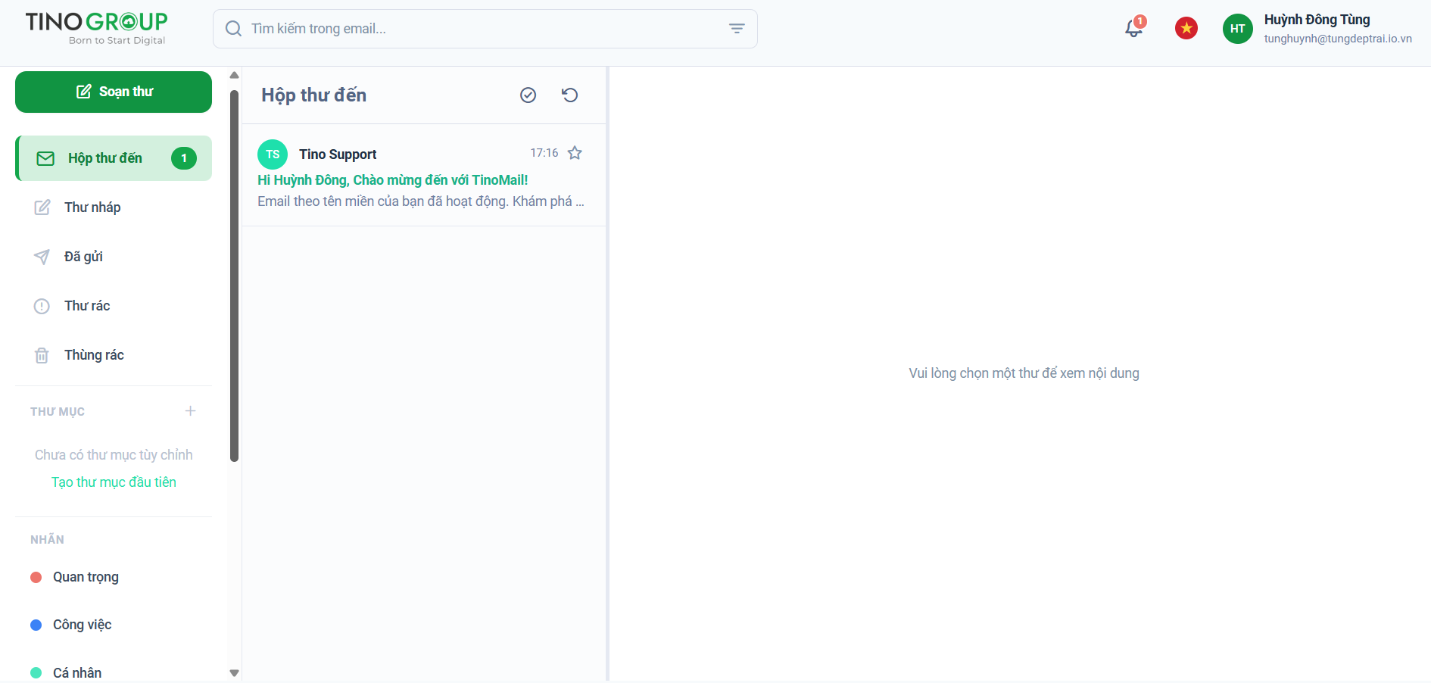Image resolution: width=1431 pixels, height=683 pixels.
Task: Open the Thư nháp drafts folder
Action: click(92, 207)
